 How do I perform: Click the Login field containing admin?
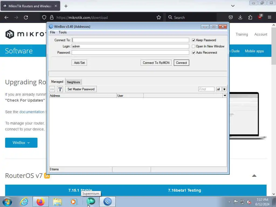130,46
